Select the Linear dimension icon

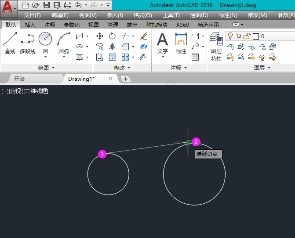point(195,36)
